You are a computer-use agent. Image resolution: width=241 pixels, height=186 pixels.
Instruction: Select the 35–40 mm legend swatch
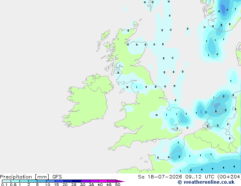94,181
